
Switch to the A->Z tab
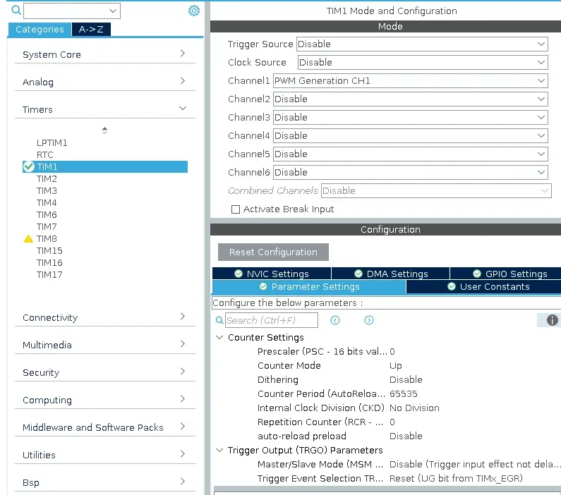click(x=91, y=30)
